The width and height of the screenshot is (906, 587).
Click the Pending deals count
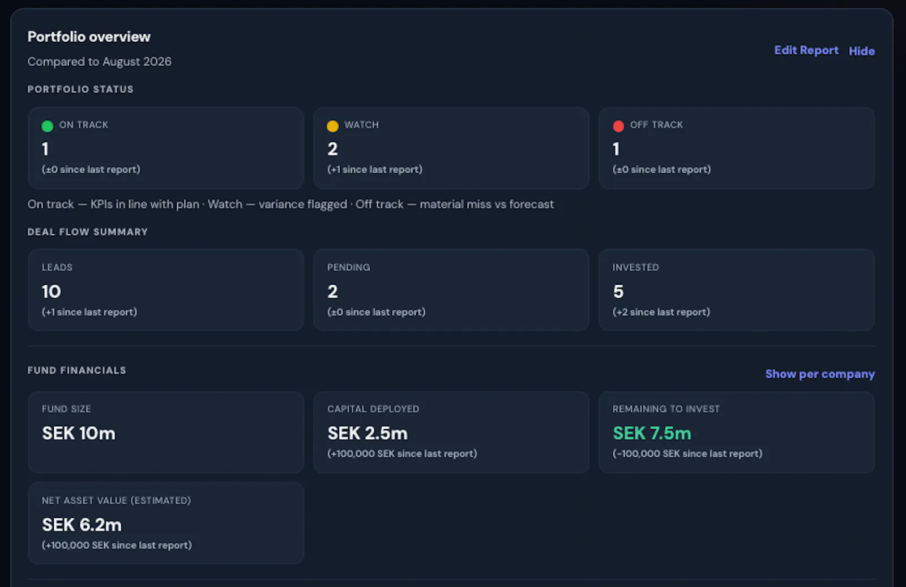tap(332, 292)
